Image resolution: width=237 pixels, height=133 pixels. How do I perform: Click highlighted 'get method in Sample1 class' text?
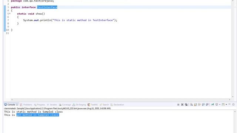coord(38,115)
